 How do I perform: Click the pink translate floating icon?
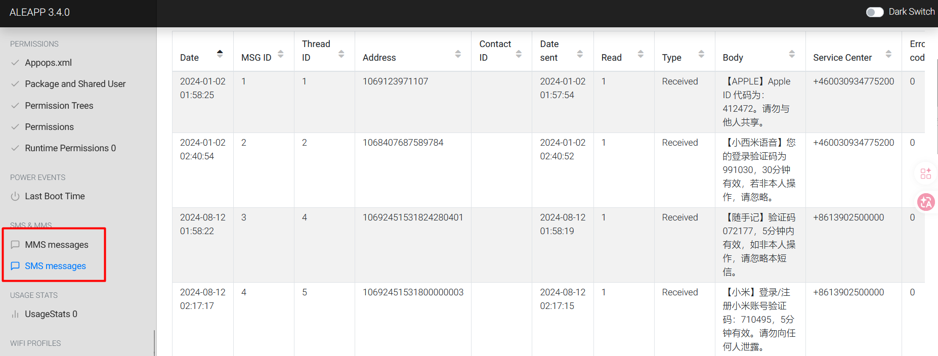coord(926,202)
